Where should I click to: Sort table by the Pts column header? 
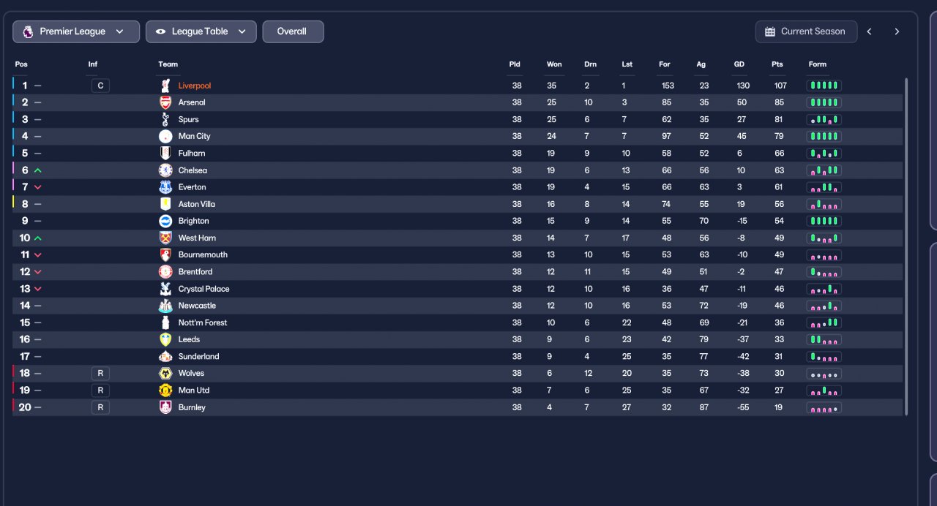[x=777, y=64]
